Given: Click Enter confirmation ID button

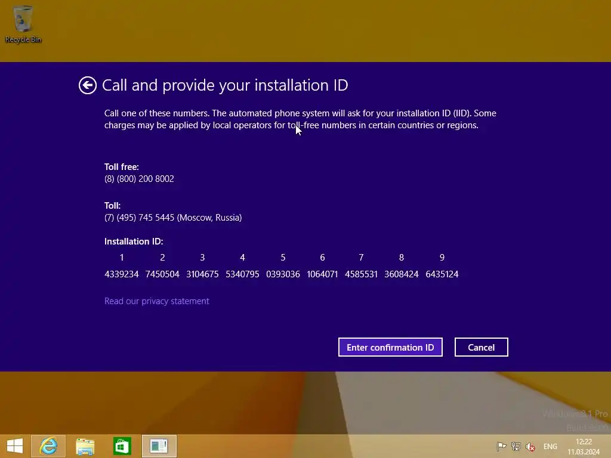Looking at the screenshot, I should coord(390,347).
